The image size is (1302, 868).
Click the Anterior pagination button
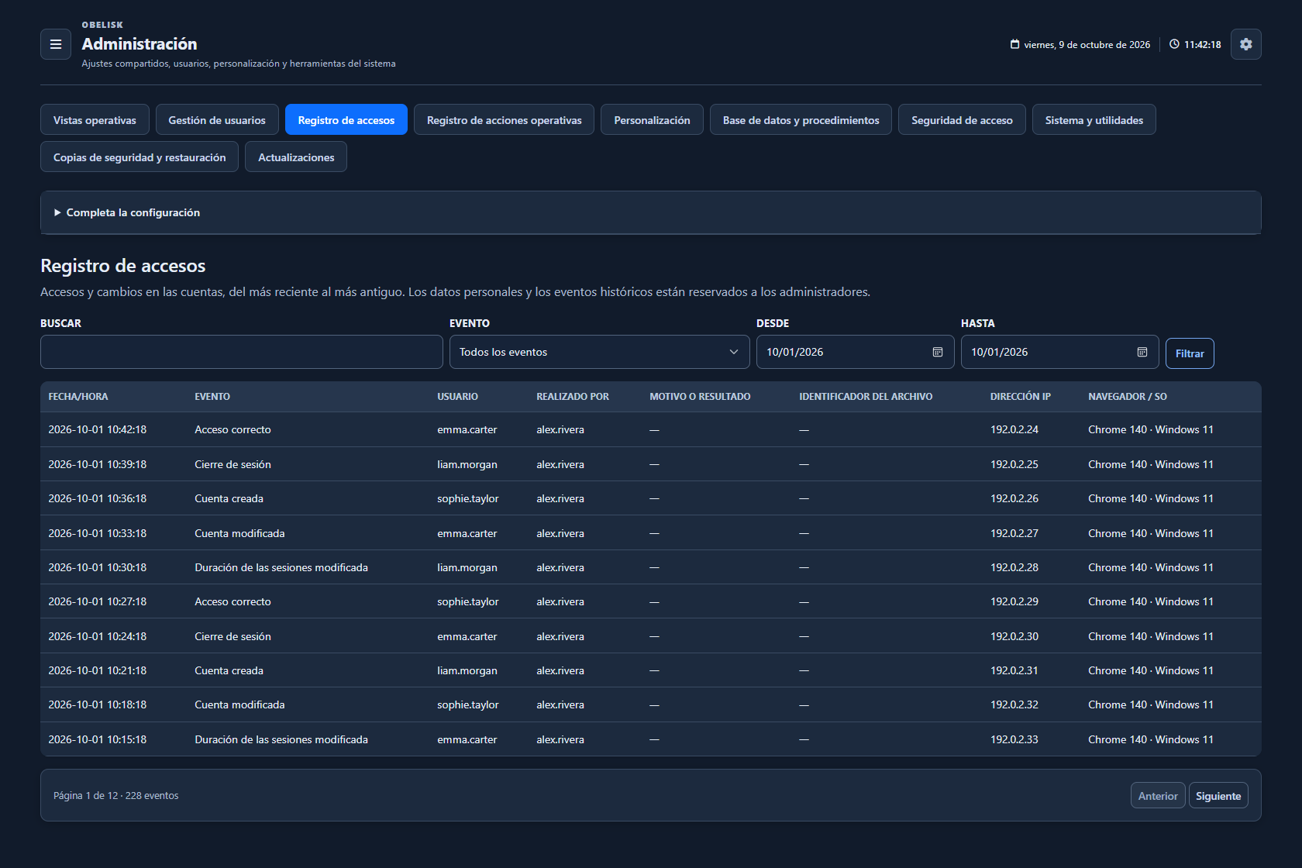(1158, 796)
